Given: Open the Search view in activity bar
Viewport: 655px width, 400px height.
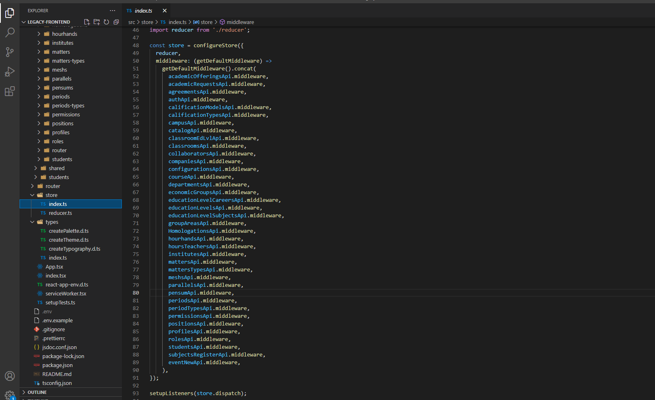Looking at the screenshot, I should coord(10,32).
